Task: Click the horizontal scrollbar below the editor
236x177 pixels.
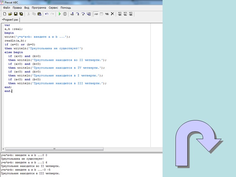Action: tap(54, 149)
